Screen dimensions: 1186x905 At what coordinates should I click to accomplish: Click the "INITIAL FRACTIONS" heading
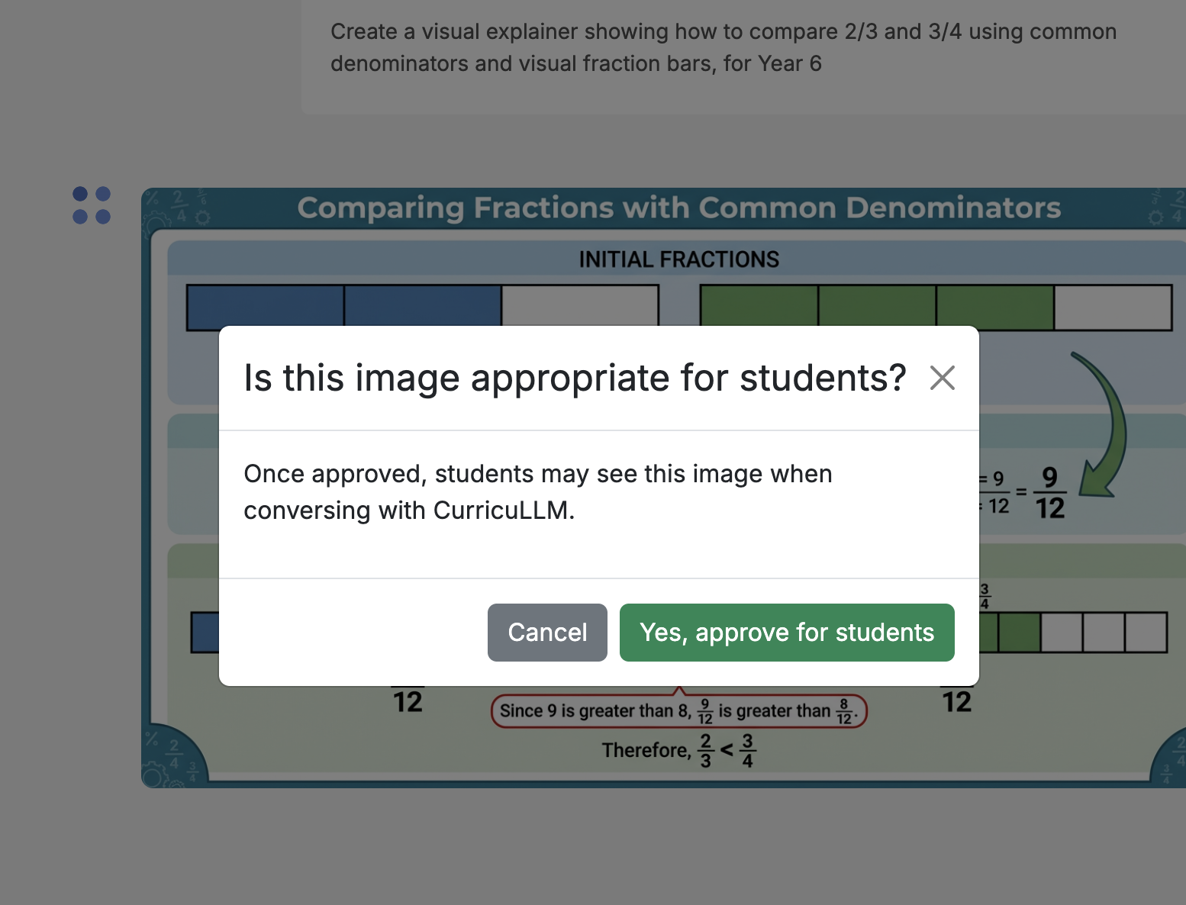[679, 258]
